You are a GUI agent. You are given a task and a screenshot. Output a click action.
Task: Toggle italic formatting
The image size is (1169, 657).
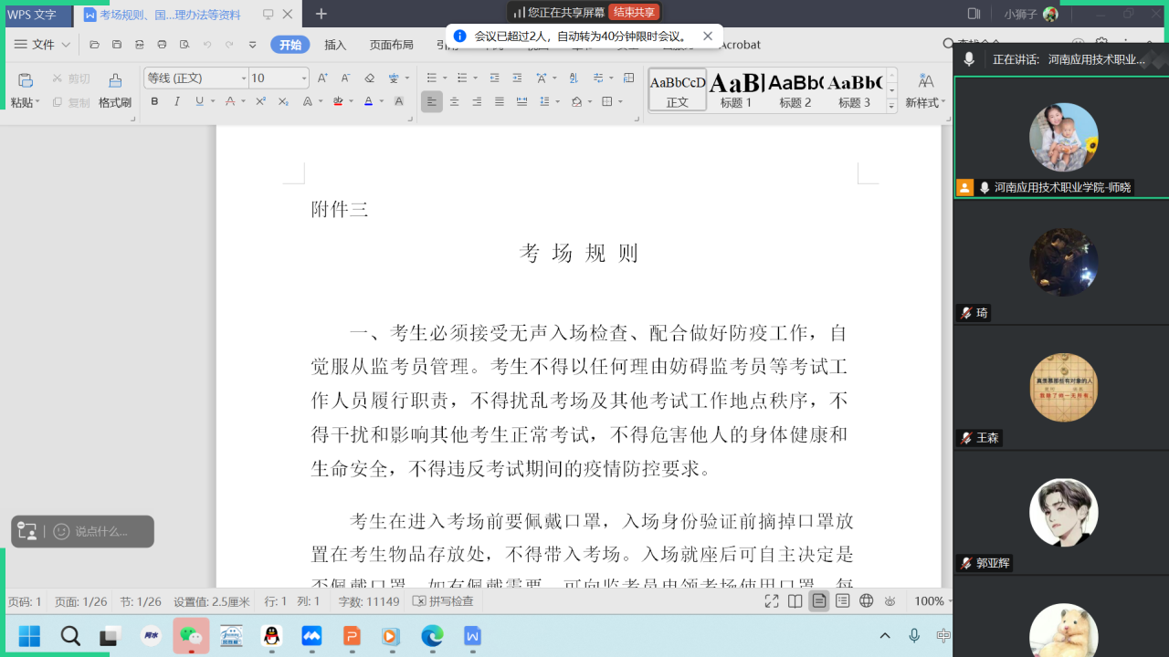tap(177, 101)
